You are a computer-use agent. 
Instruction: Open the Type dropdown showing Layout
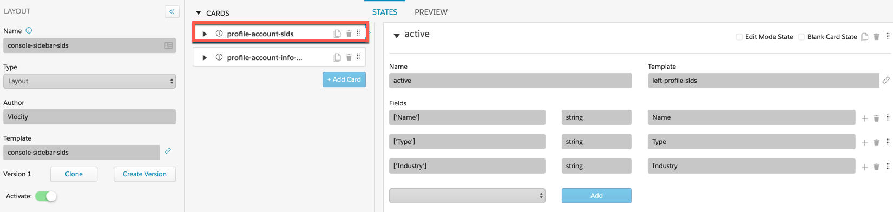[x=89, y=81]
